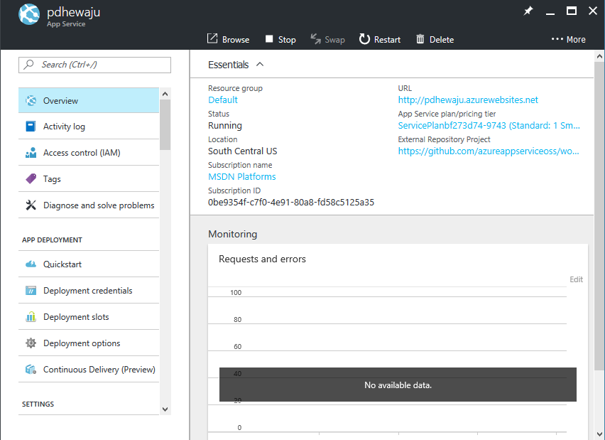The image size is (605, 440).
Task: Open the pdhewaju.azurewebsites.net URL
Action: pos(468,100)
